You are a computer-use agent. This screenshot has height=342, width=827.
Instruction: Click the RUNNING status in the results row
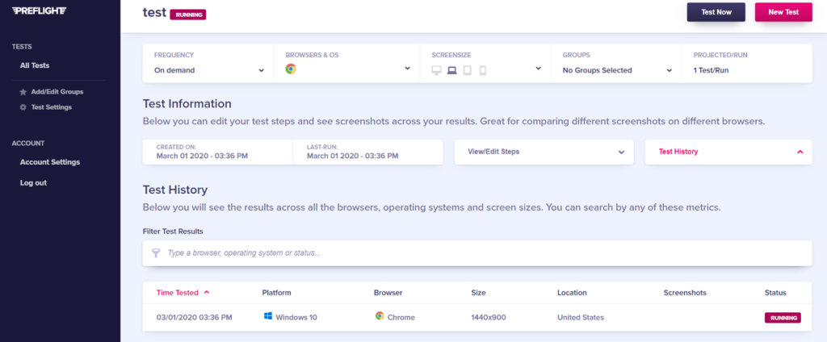(783, 318)
